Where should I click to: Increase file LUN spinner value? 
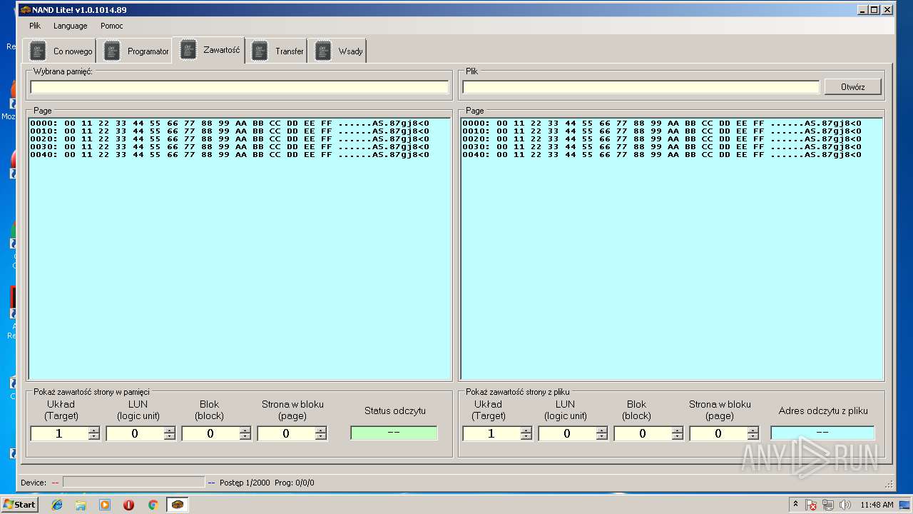601,430
